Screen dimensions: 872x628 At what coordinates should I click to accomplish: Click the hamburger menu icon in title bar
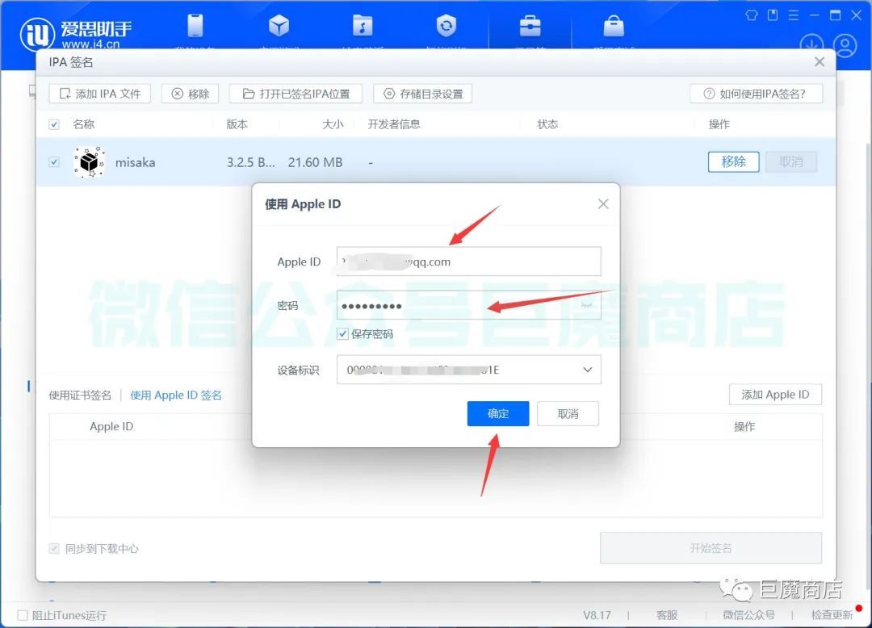point(794,15)
